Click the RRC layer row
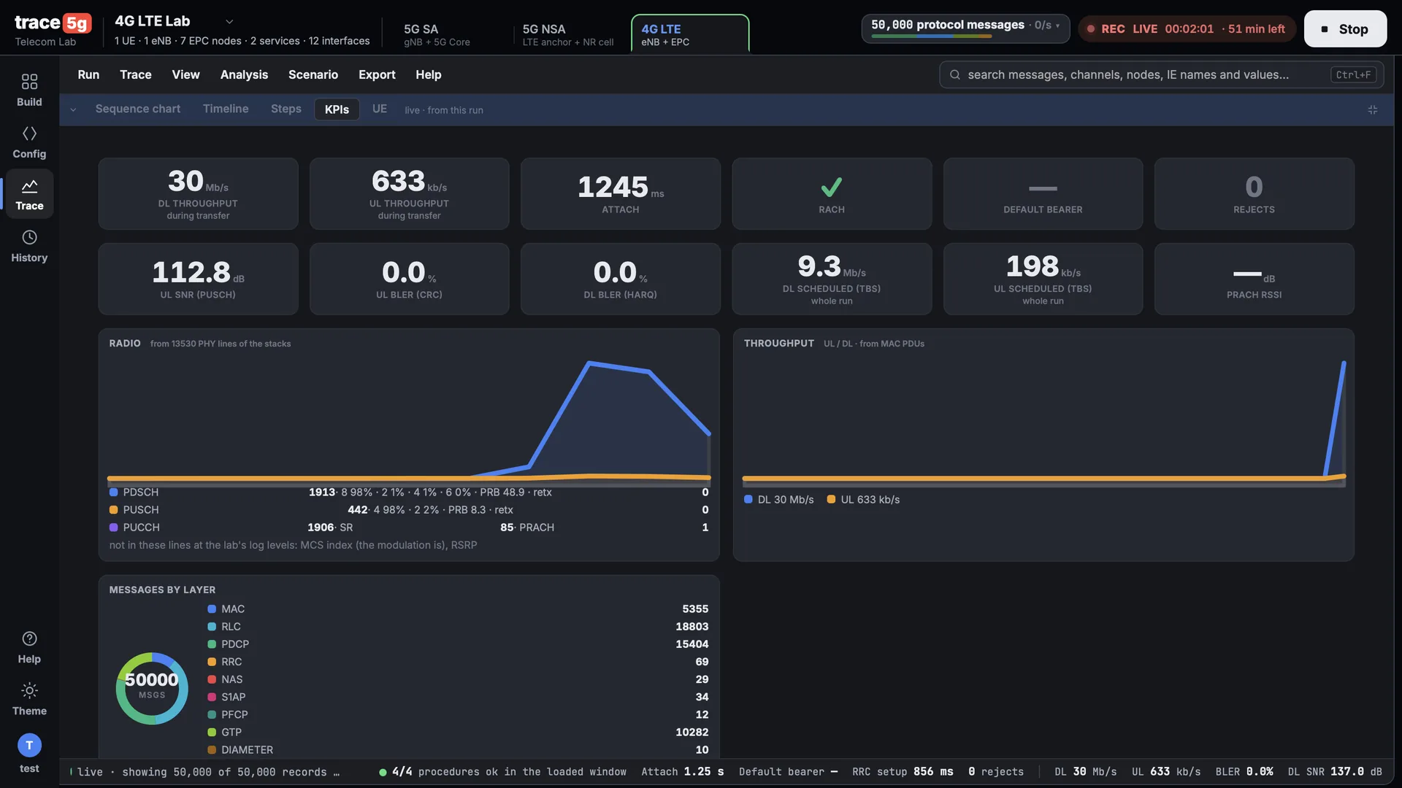The width and height of the screenshot is (1402, 788). (x=458, y=662)
